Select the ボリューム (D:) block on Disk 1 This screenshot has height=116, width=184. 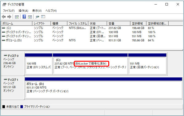(104, 88)
